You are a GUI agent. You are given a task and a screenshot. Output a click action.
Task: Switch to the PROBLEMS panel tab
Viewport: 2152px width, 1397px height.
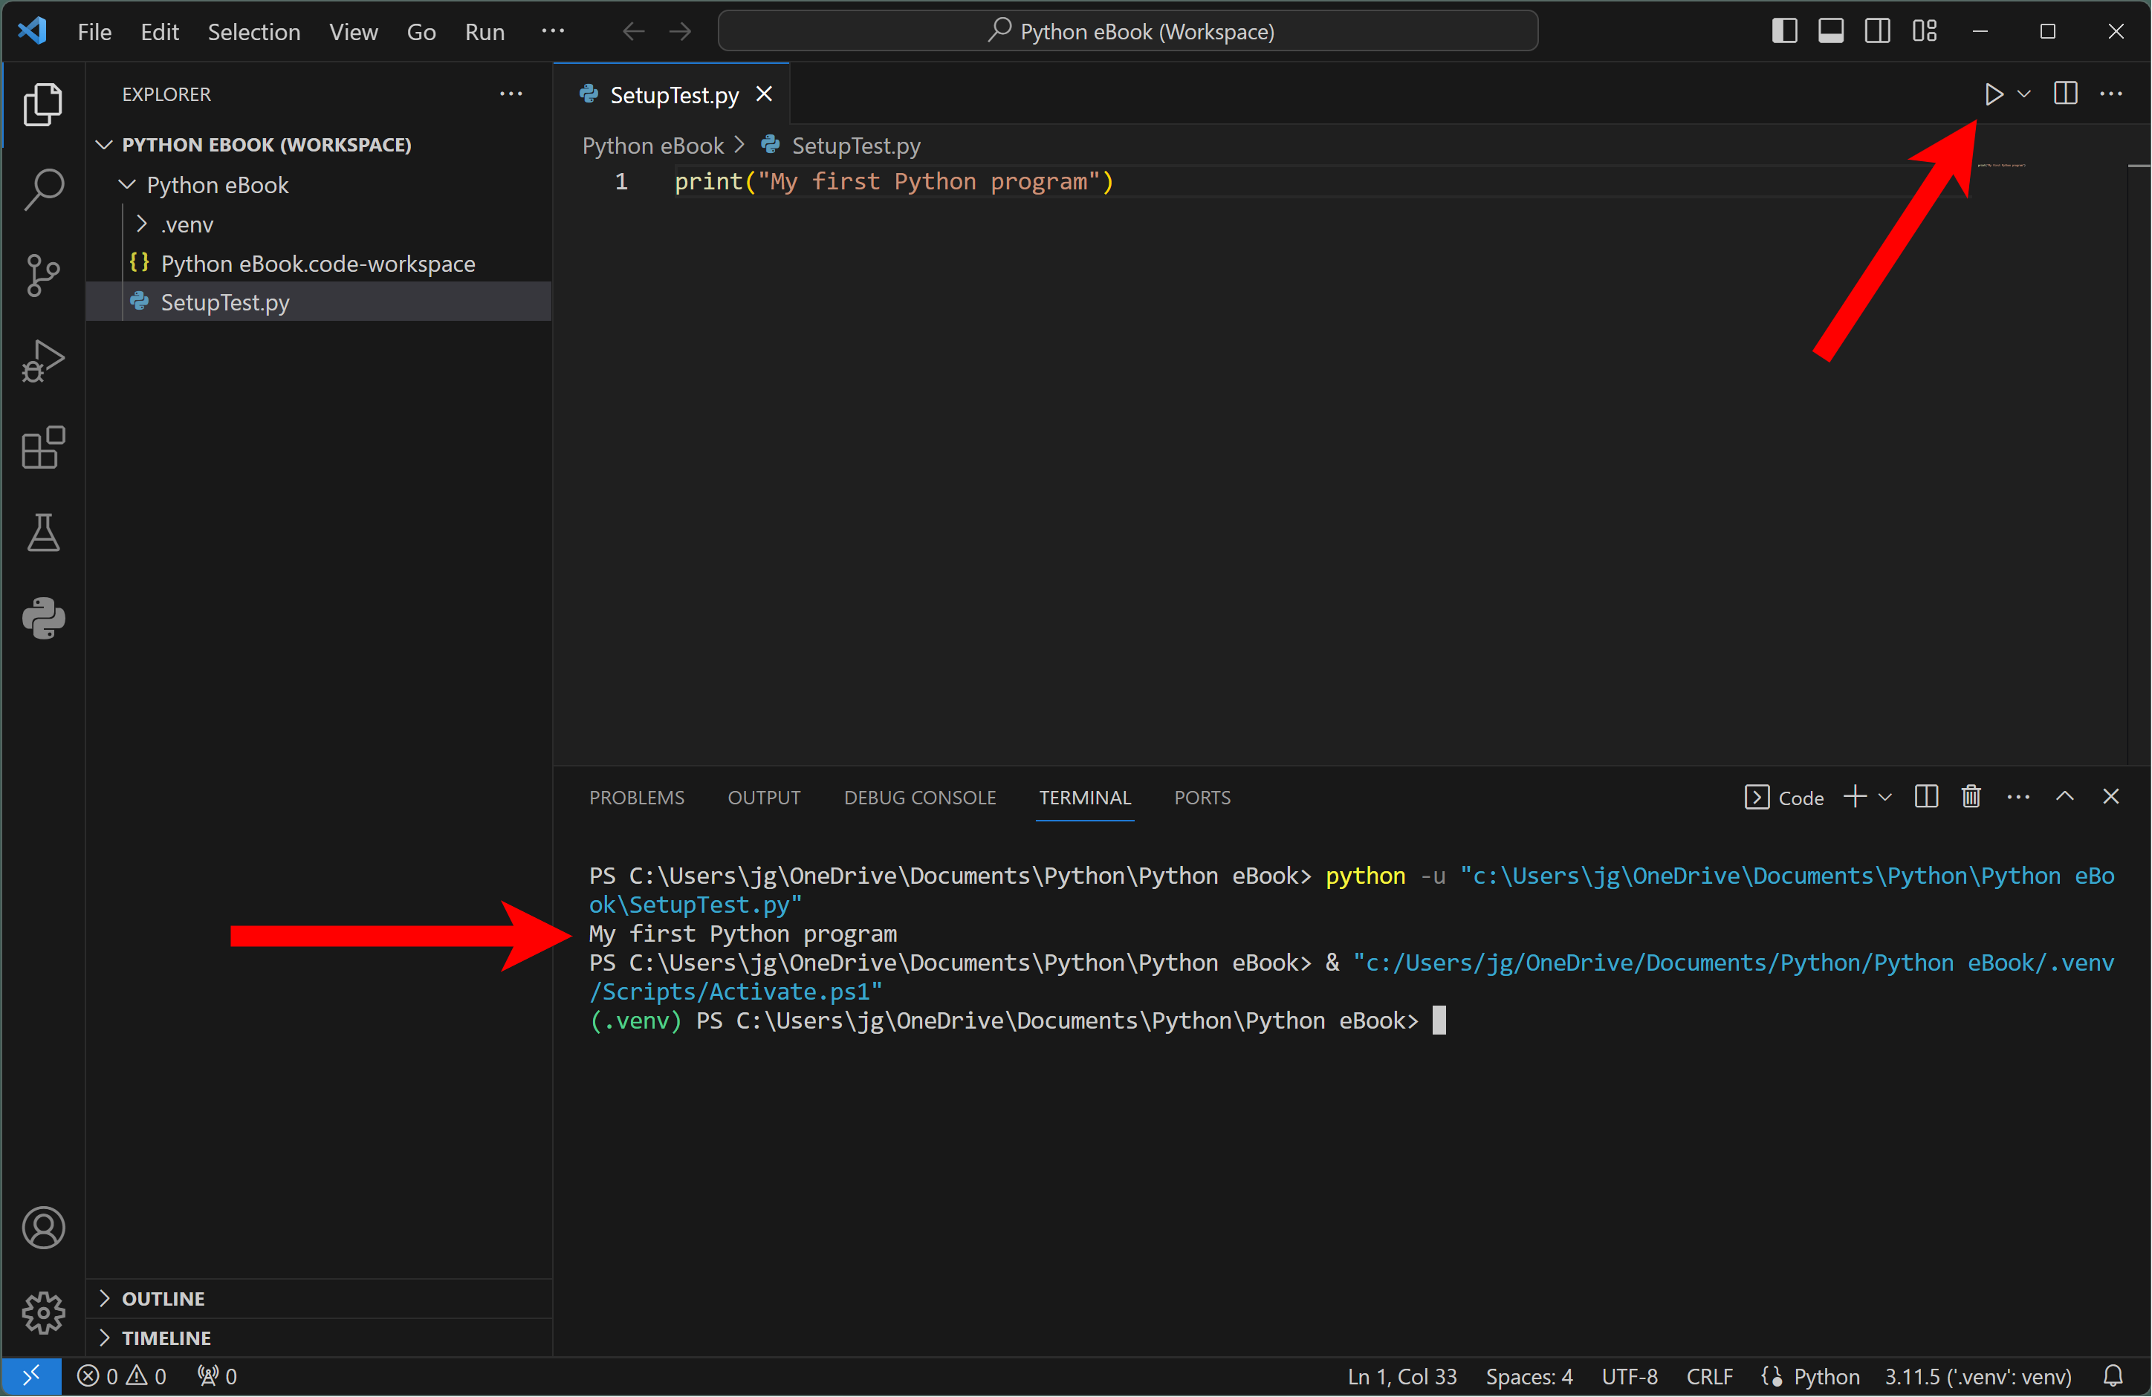(637, 797)
